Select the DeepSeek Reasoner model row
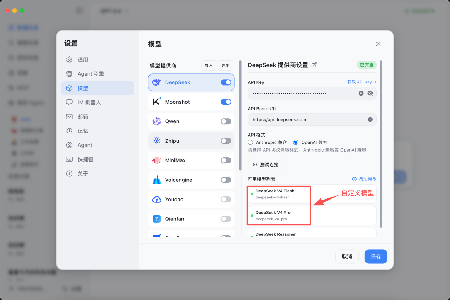The width and height of the screenshot is (450, 300). pos(312,233)
